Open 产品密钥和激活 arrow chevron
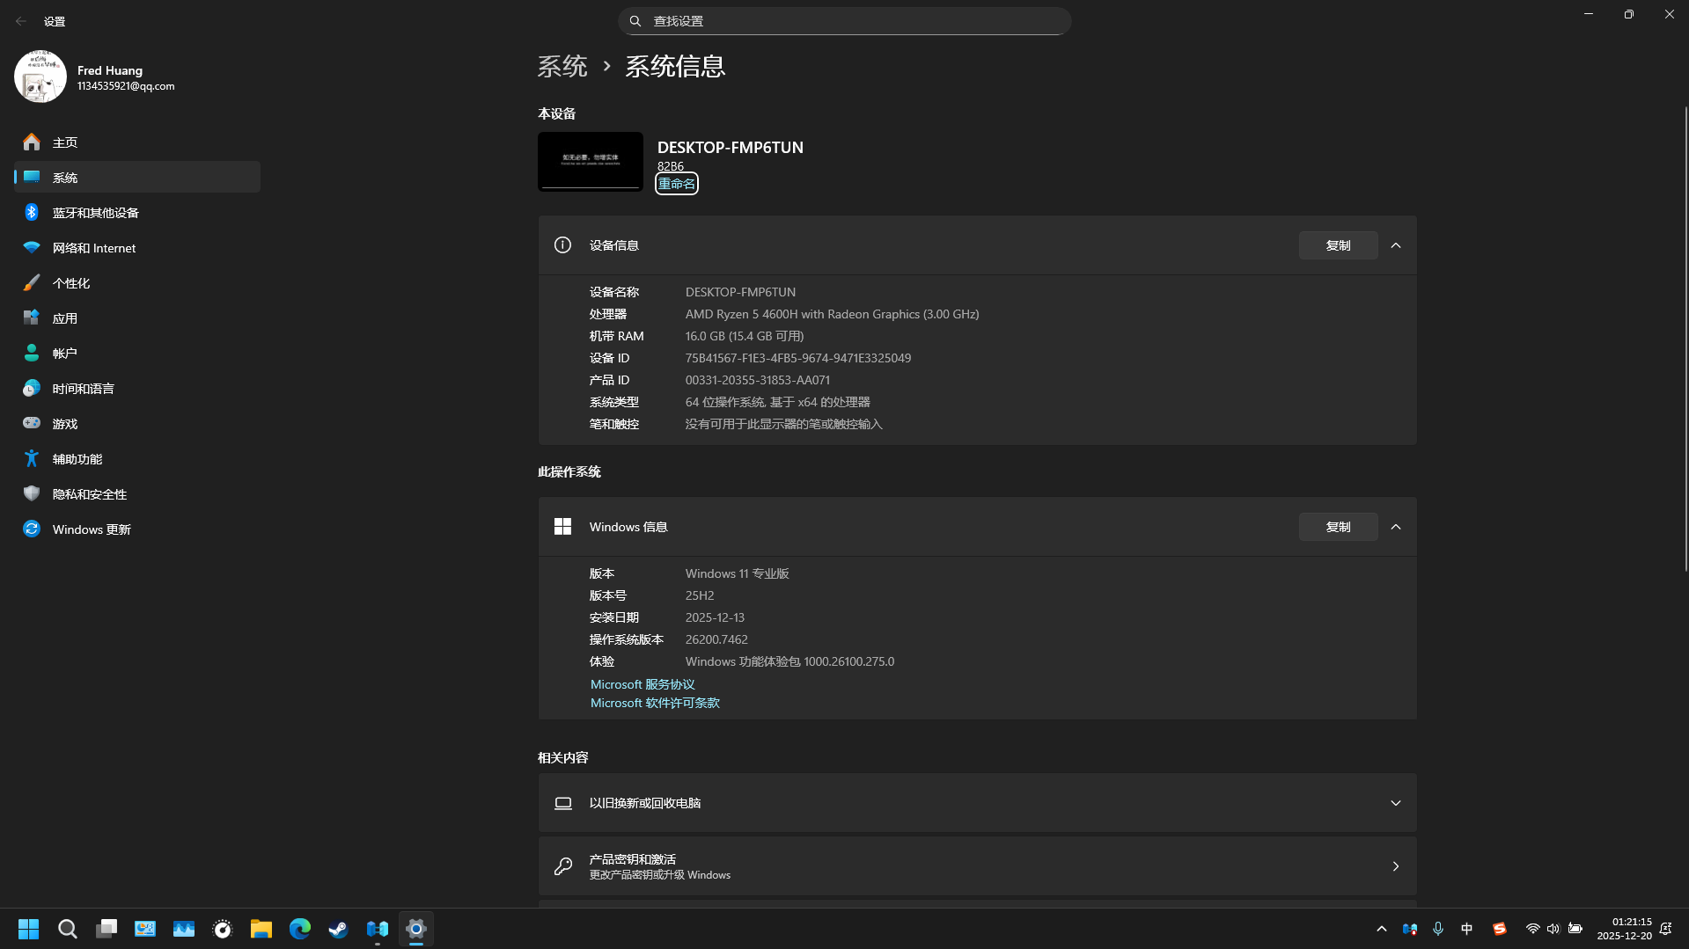The width and height of the screenshot is (1689, 949). (x=1396, y=866)
